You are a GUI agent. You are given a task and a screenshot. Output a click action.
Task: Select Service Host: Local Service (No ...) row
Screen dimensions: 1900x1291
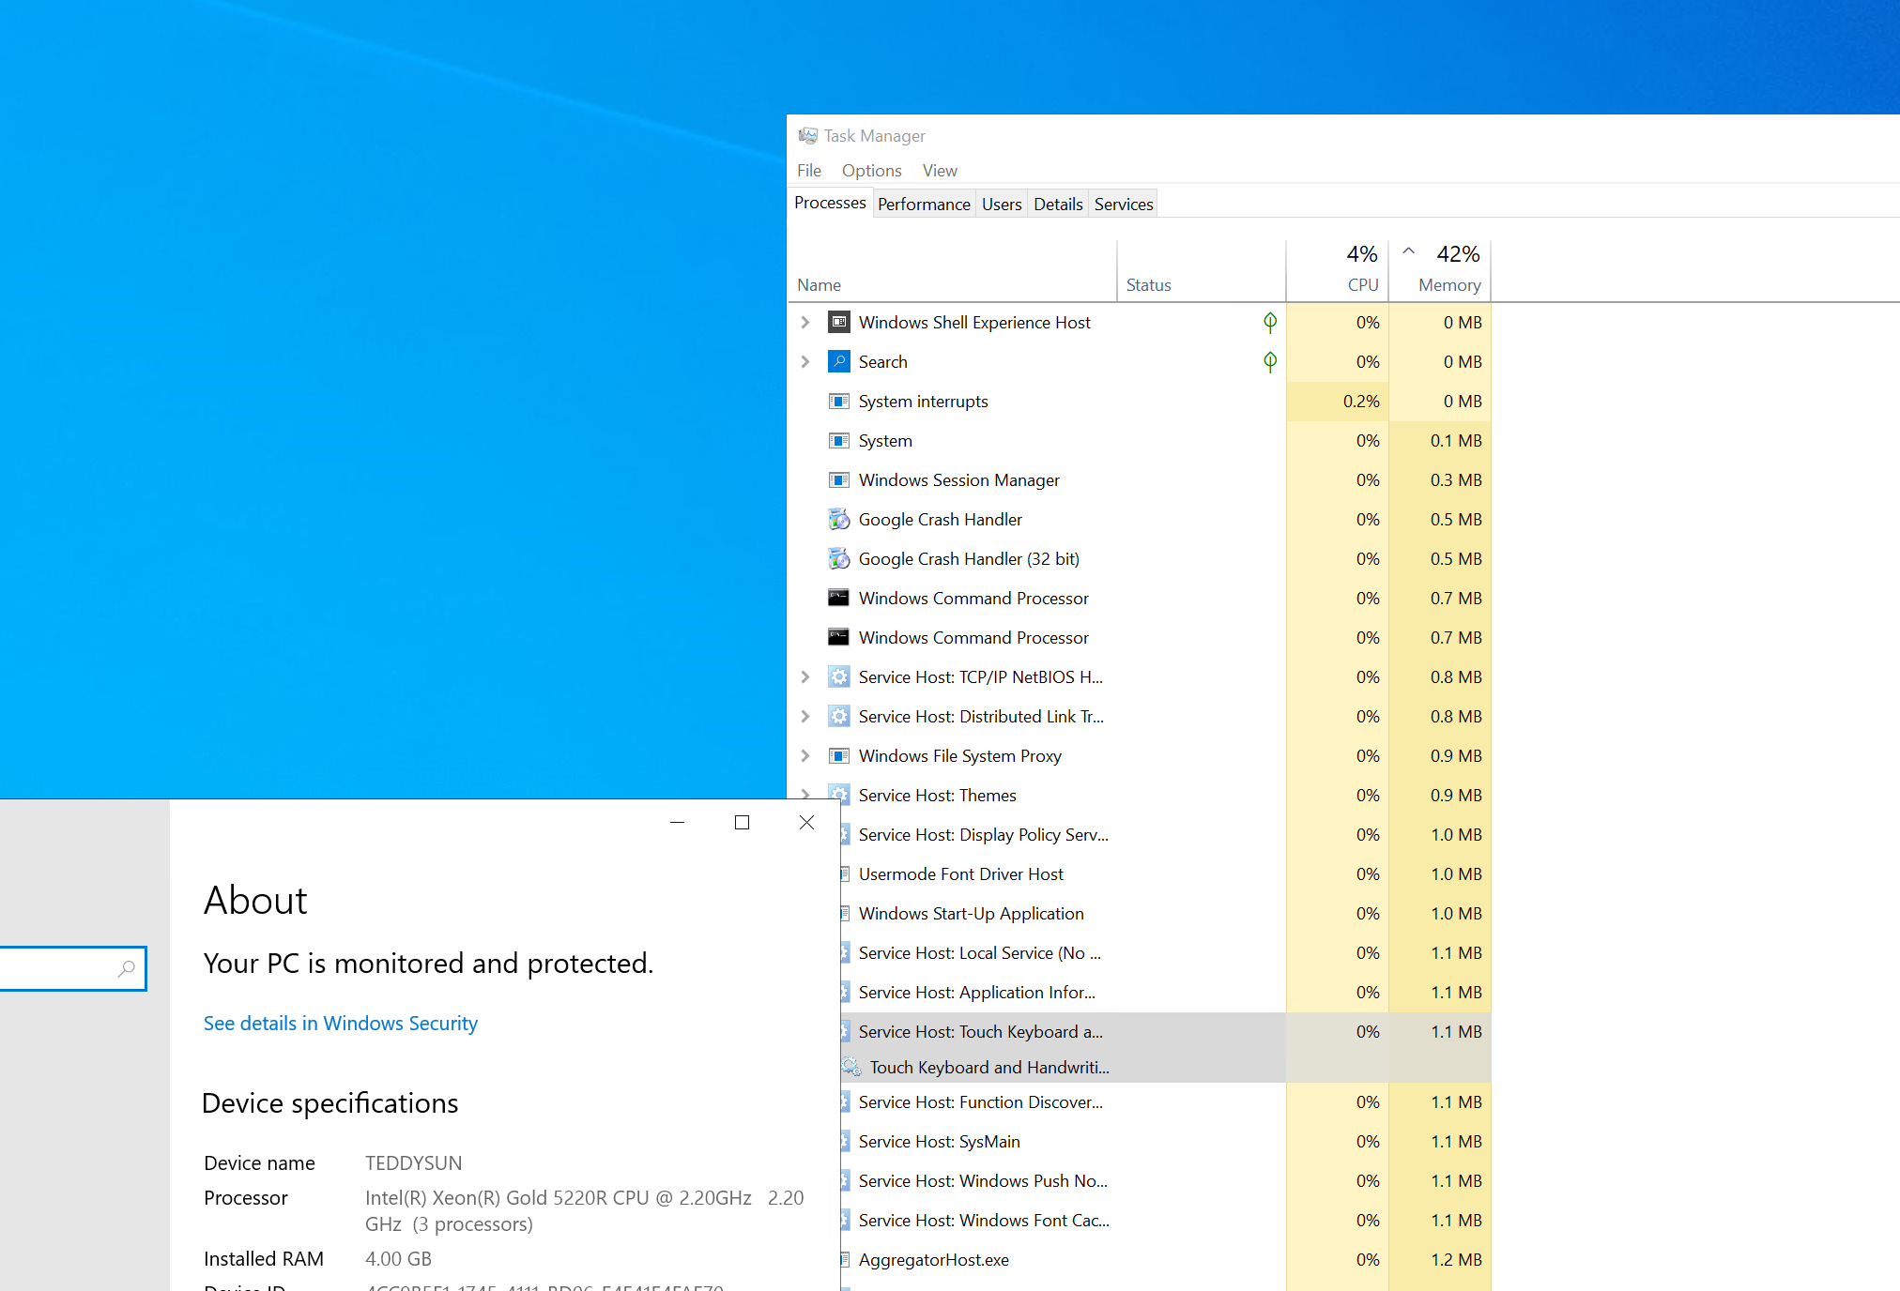pyautogui.click(x=1165, y=952)
